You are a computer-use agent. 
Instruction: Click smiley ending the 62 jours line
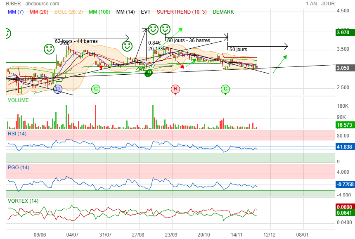[x=127, y=45]
